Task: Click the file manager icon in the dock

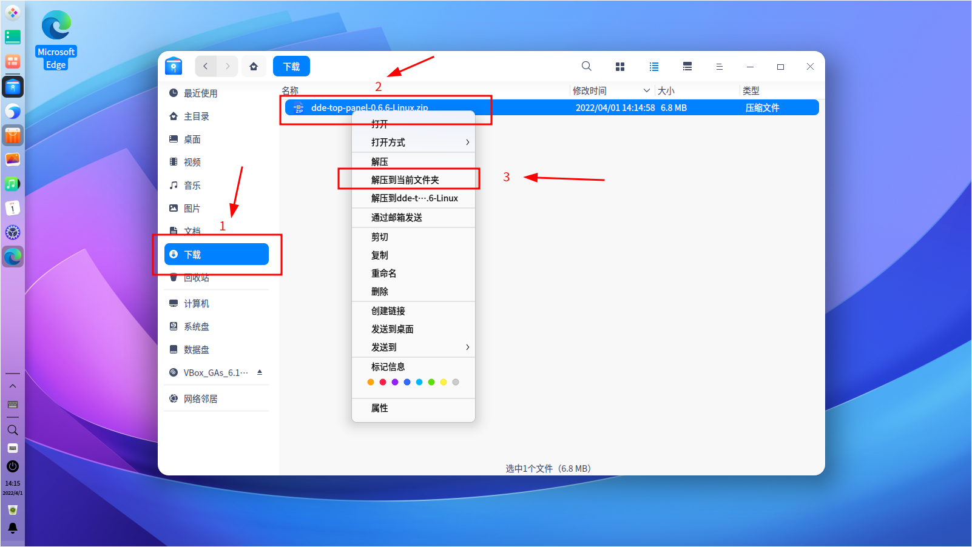Action: (13, 87)
